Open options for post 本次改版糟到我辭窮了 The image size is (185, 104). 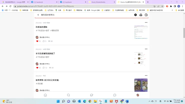146,49
